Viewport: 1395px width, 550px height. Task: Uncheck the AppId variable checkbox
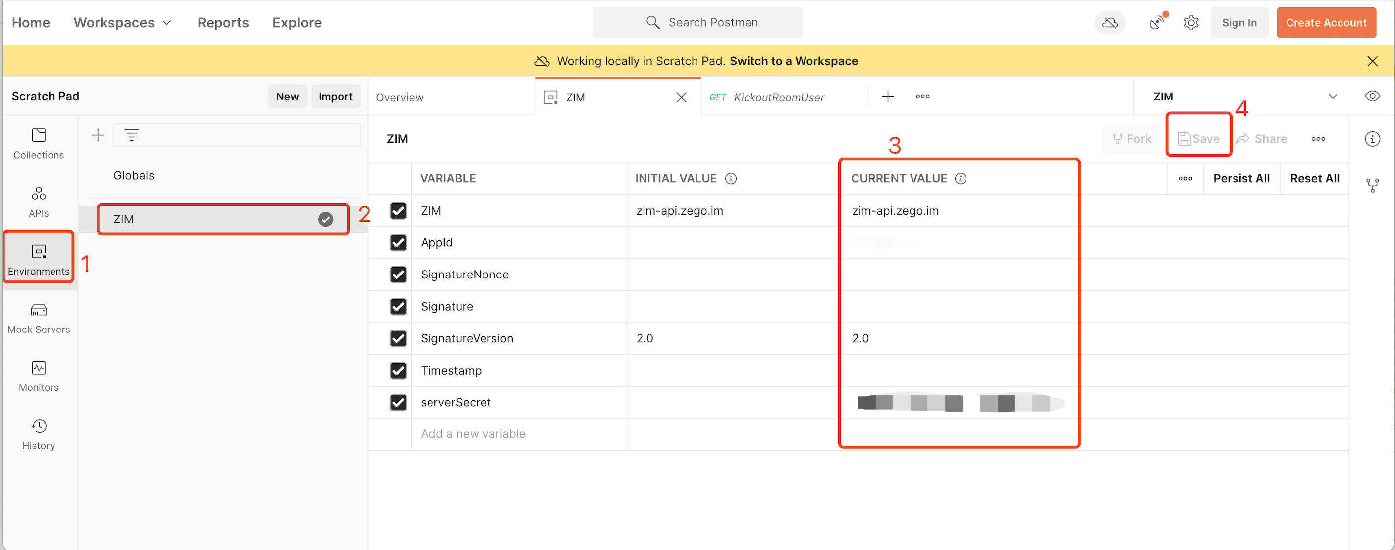pos(398,242)
